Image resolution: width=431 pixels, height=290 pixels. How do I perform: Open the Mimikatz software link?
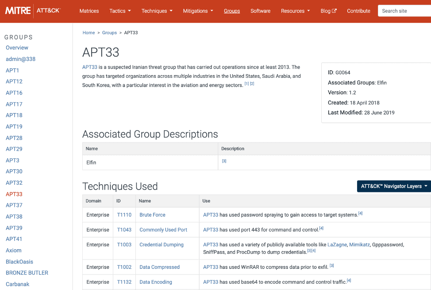click(x=359, y=244)
